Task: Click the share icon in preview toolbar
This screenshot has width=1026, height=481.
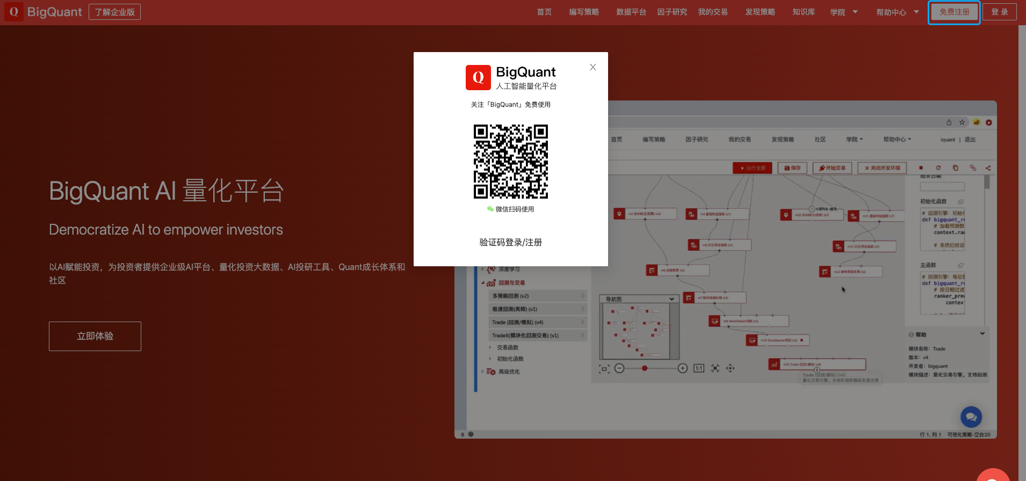Action: [988, 168]
